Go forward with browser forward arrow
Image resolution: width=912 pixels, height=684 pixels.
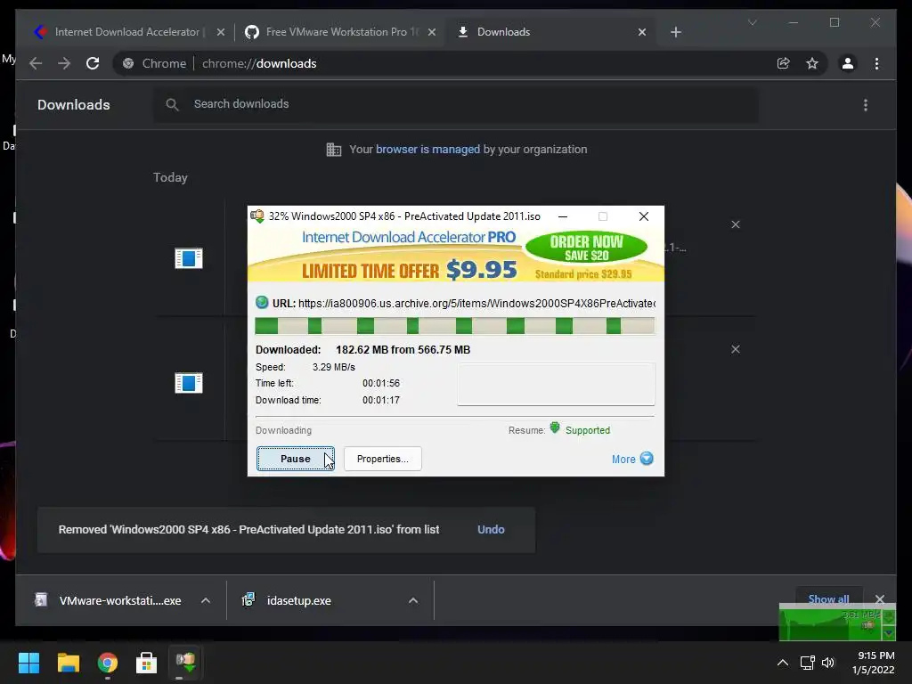64,63
